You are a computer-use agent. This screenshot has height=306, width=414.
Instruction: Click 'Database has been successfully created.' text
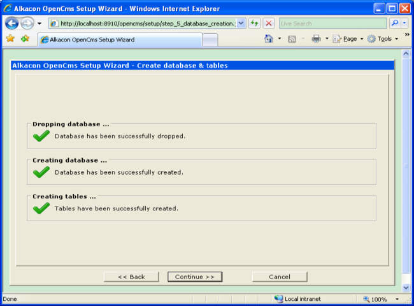[x=119, y=172]
